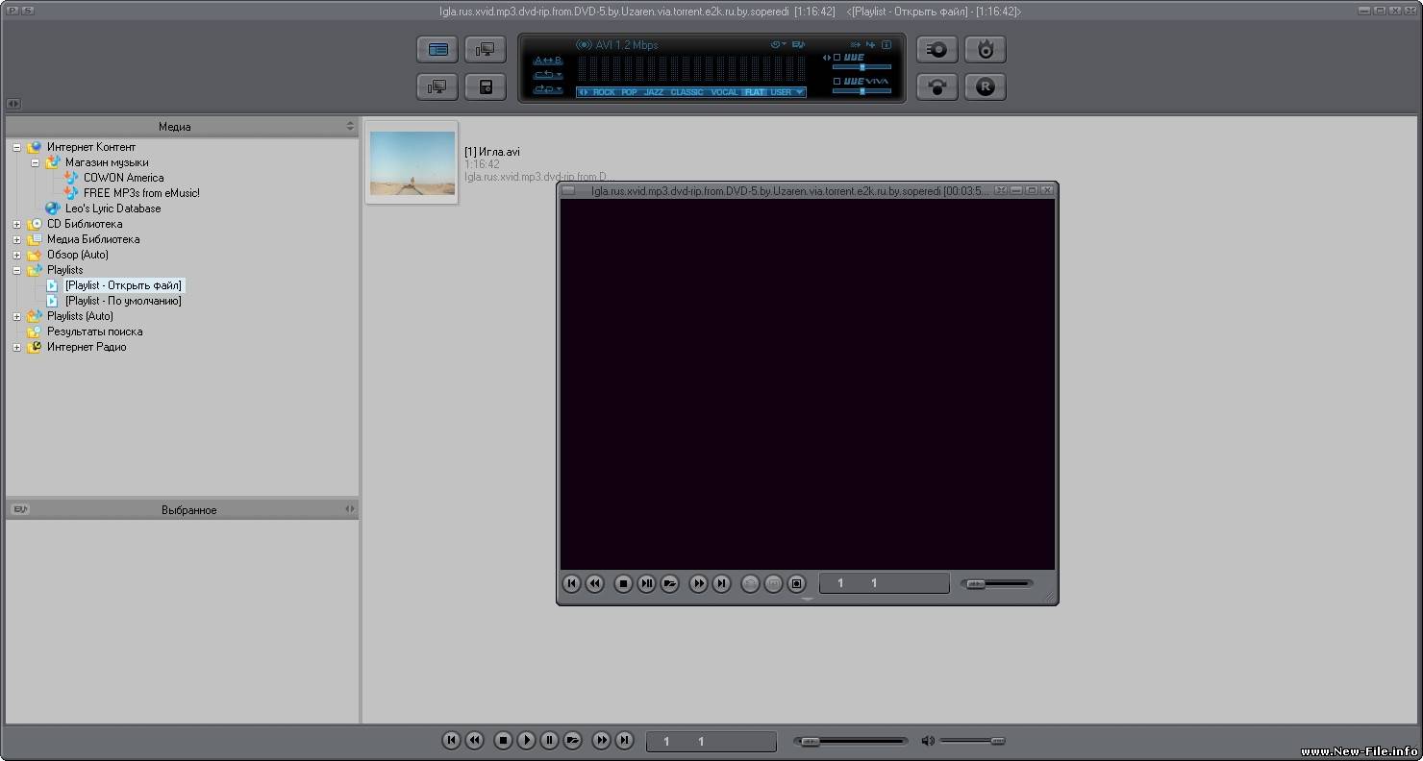Click the recording tool icon on the right

pyautogui.click(x=937, y=49)
